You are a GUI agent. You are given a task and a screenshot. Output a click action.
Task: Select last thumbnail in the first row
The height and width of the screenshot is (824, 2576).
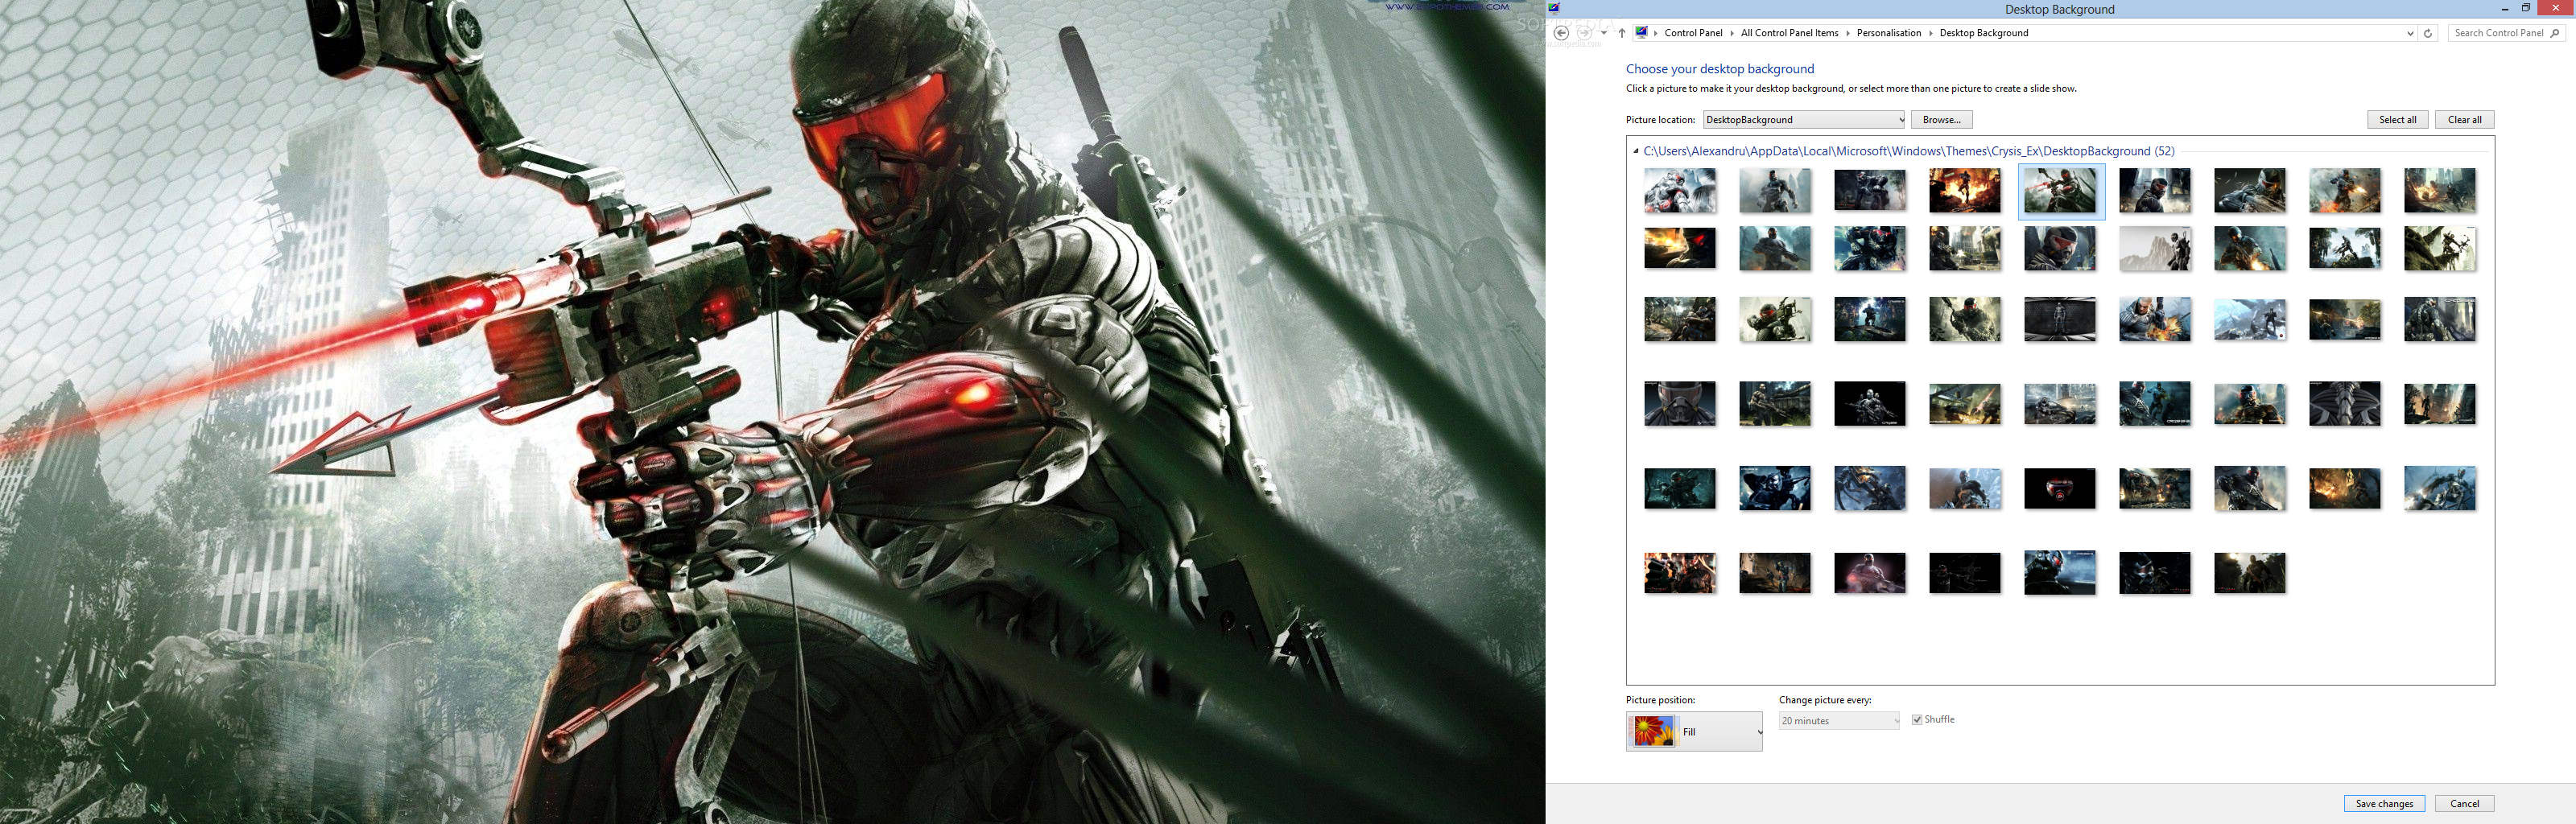coord(2440,190)
